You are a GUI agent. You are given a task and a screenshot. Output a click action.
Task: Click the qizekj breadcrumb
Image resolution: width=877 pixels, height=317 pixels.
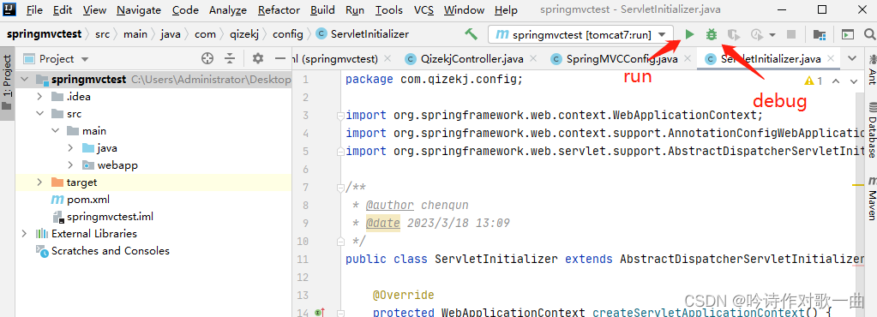[245, 34]
